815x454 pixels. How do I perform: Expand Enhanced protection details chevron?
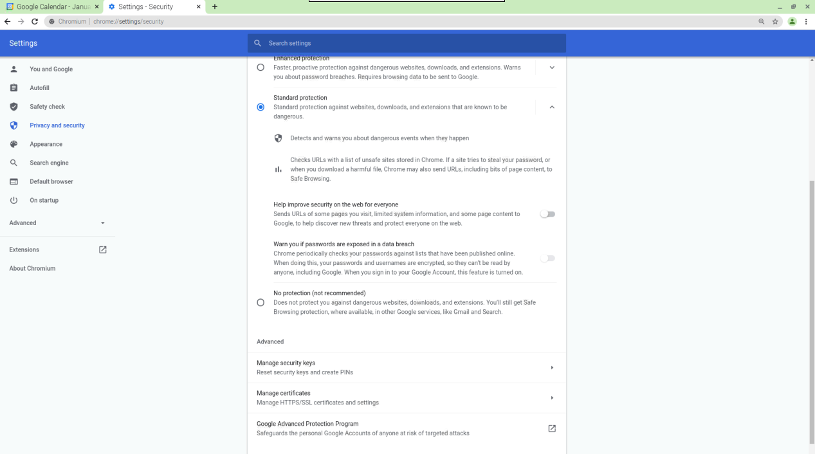552,67
